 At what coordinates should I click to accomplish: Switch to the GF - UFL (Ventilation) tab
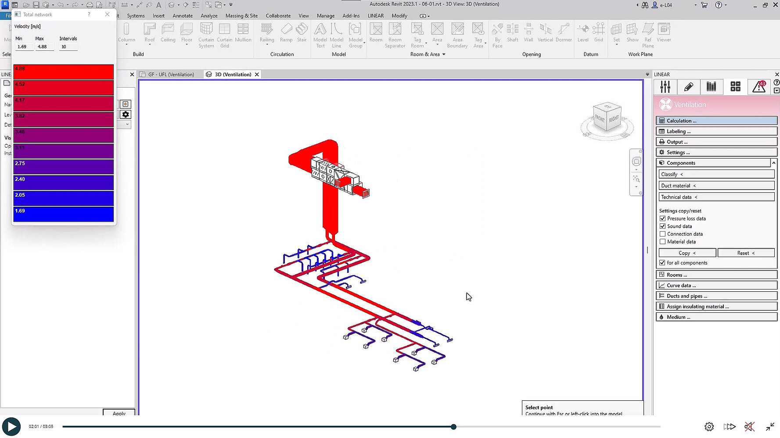coord(170,74)
